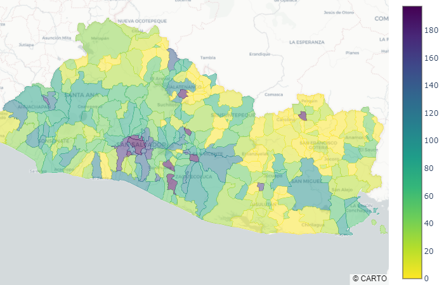Select the SENSUNTEPEQUE map label
This screenshot has height=285, width=444.
coord(233,115)
